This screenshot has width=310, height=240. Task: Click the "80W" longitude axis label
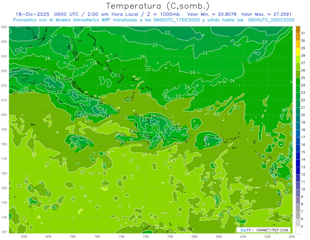pyautogui.click(x=48, y=236)
